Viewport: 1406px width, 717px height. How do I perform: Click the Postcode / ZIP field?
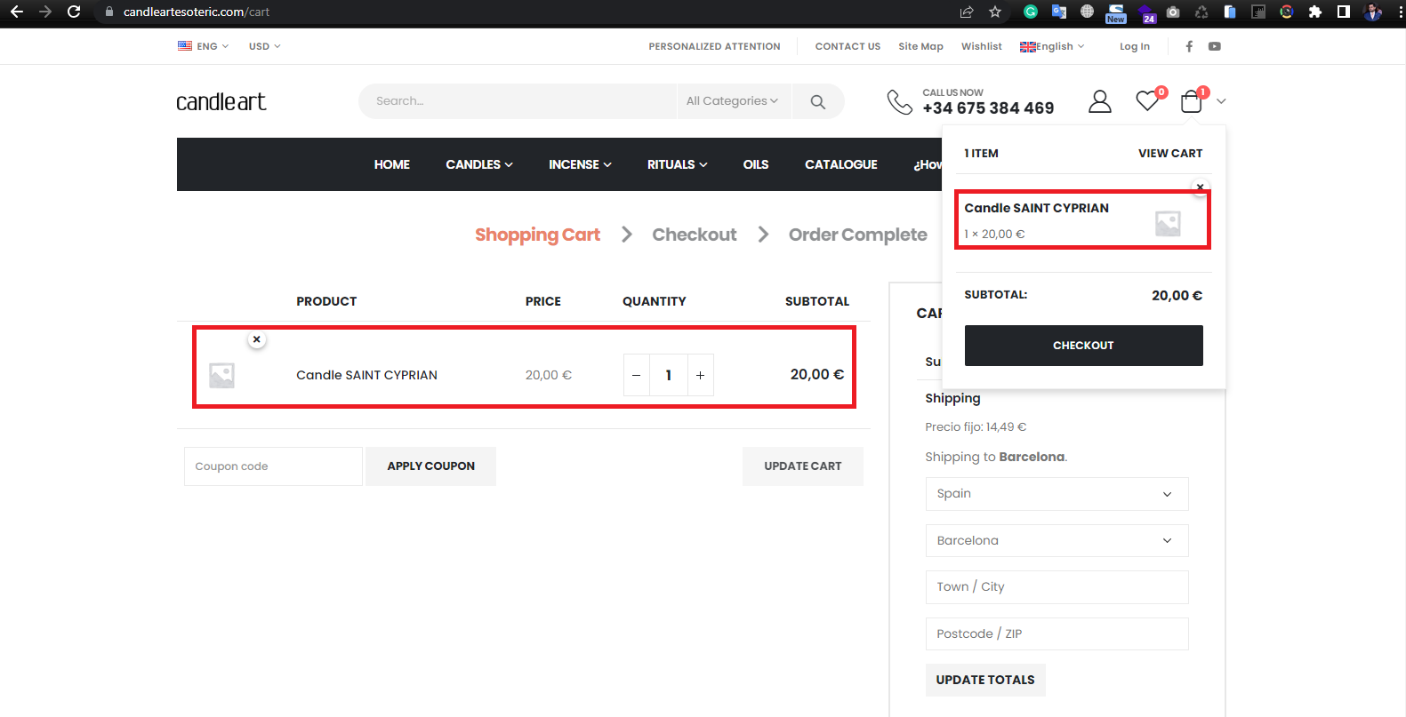pos(1057,633)
